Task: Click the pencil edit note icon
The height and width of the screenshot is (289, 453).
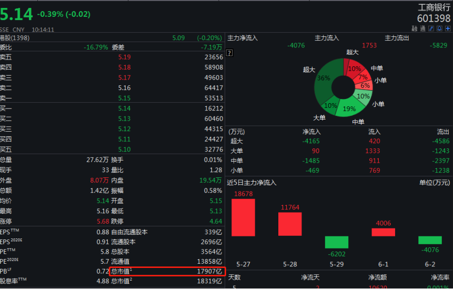Action: pos(431,28)
